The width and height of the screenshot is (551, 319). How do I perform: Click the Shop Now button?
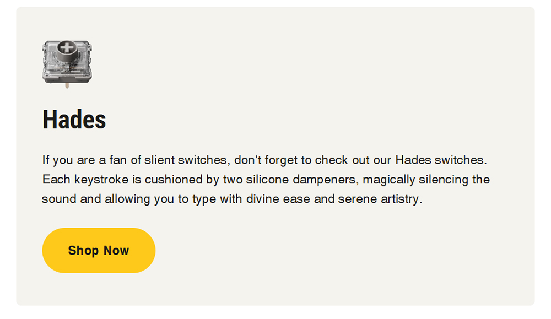pyautogui.click(x=99, y=251)
